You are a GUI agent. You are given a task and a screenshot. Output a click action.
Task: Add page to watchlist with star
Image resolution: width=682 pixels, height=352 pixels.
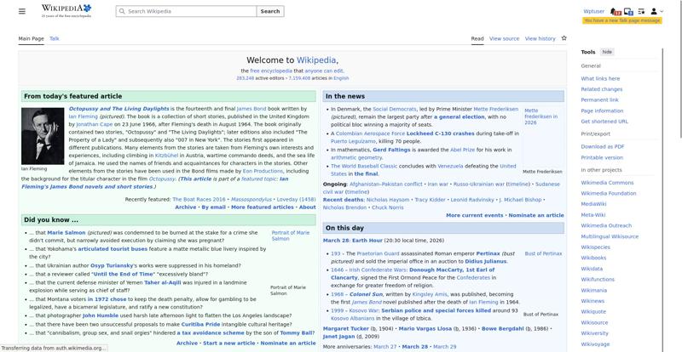point(564,38)
